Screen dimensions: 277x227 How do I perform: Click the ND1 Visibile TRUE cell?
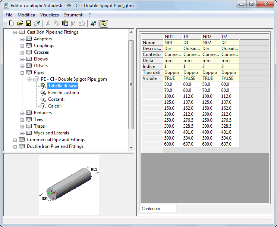point(173,78)
